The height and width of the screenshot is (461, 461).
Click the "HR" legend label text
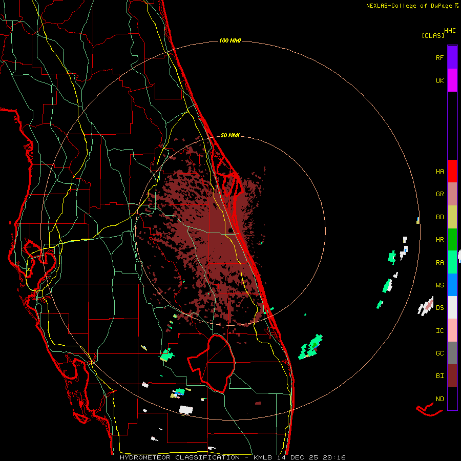tap(439, 240)
